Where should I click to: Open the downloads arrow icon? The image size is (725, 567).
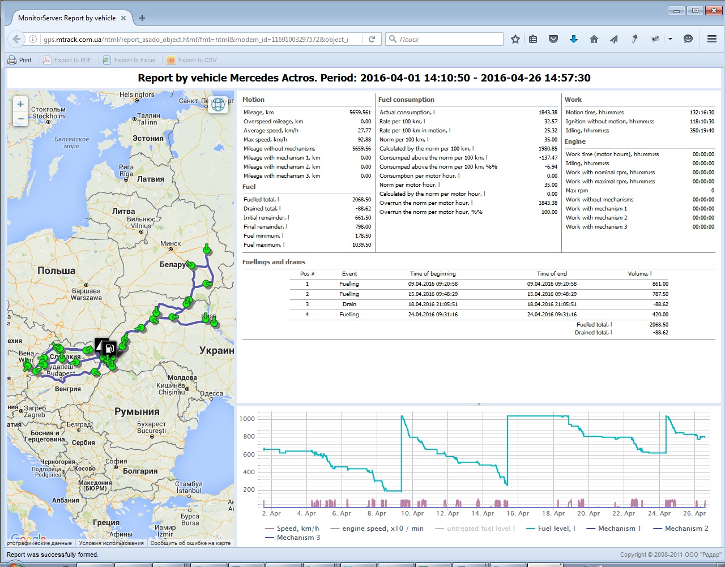point(574,39)
